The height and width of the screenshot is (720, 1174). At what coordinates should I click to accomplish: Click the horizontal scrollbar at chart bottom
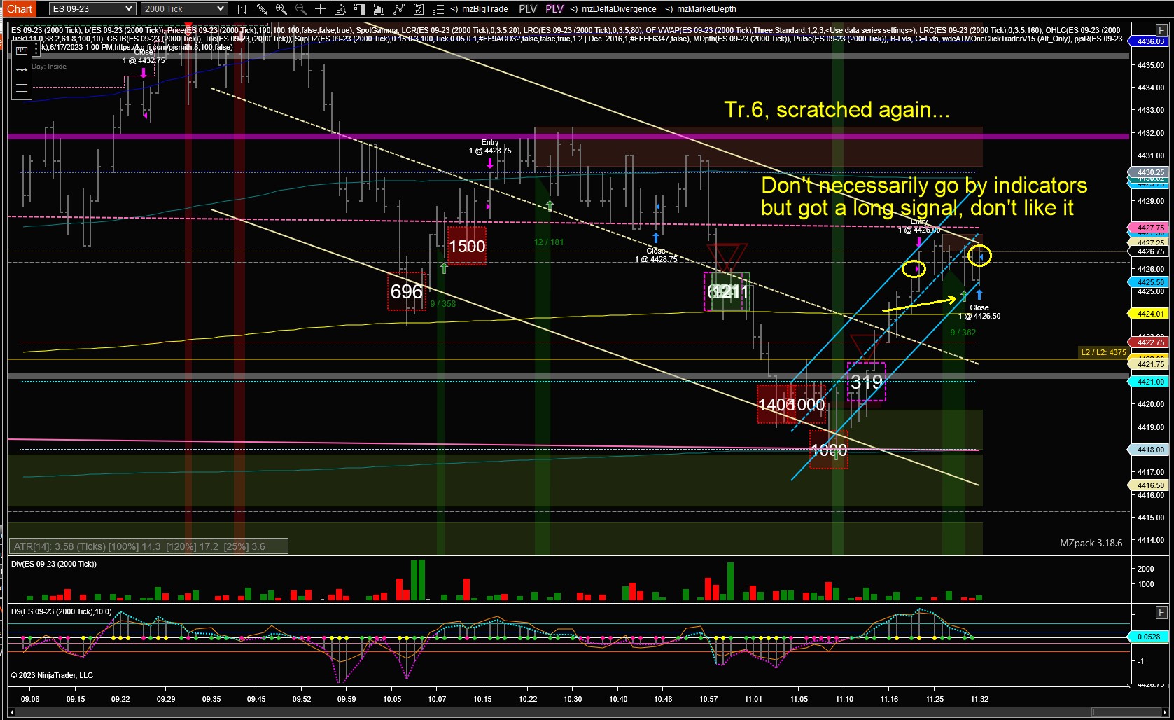(x=587, y=713)
